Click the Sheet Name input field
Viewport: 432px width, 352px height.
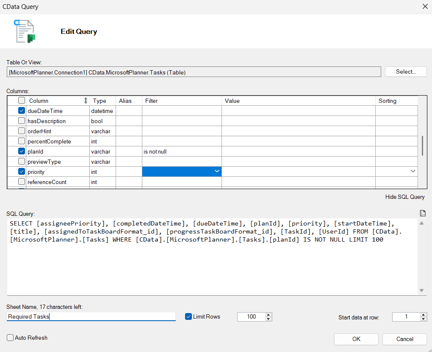[91, 316]
